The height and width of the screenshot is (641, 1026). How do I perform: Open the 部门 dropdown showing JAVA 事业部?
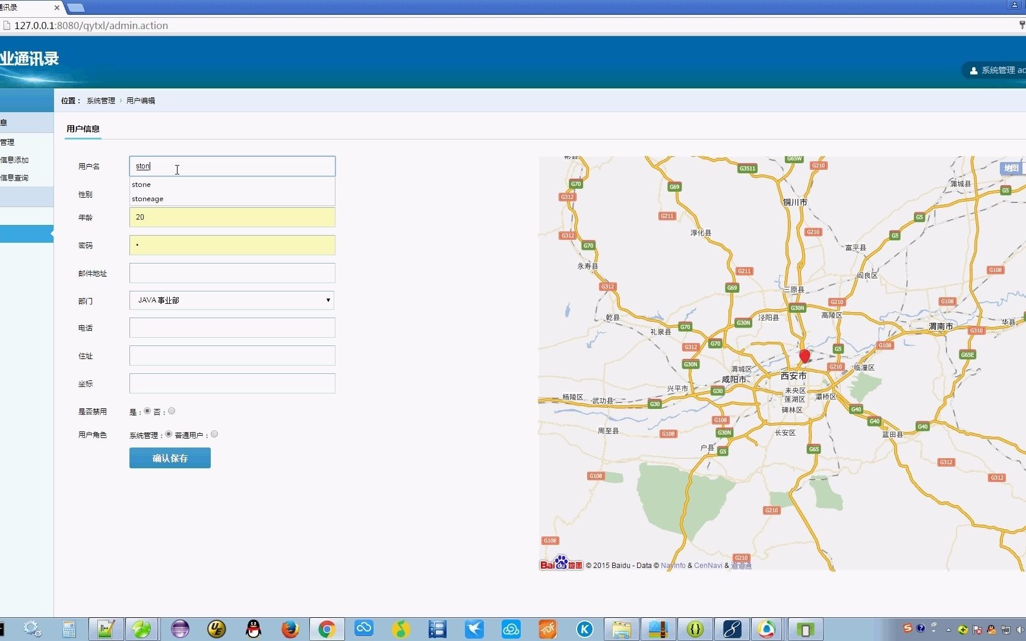(232, 300)
